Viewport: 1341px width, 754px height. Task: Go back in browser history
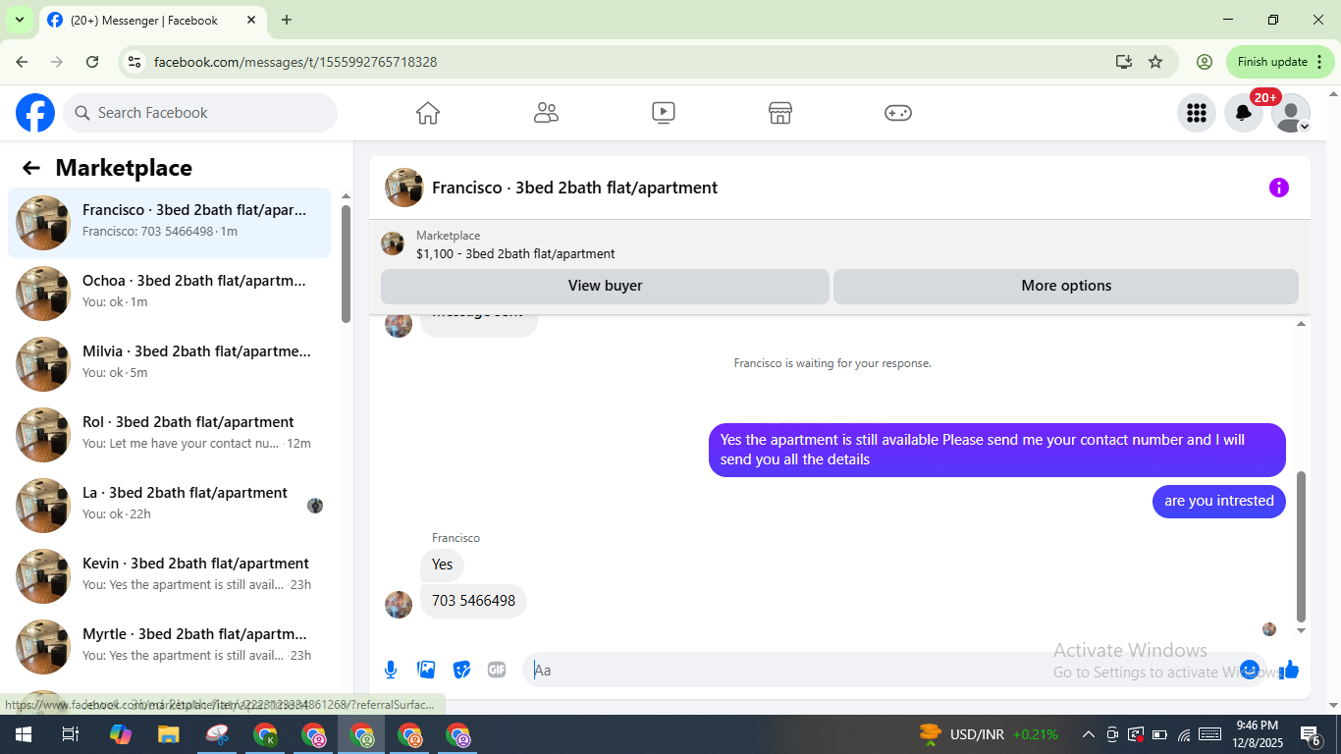point(22,62)
